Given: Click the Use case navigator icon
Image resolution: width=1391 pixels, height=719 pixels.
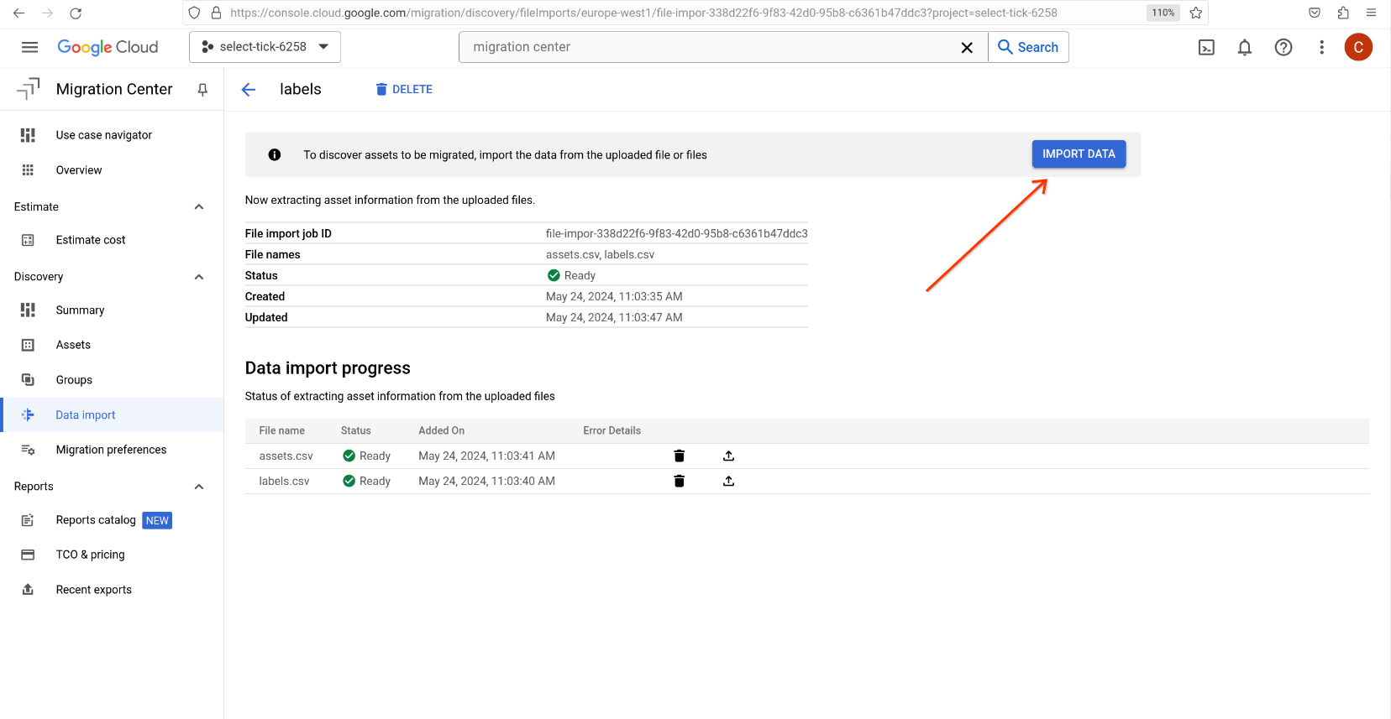Looking at the screenshot, I should (28, 135).
